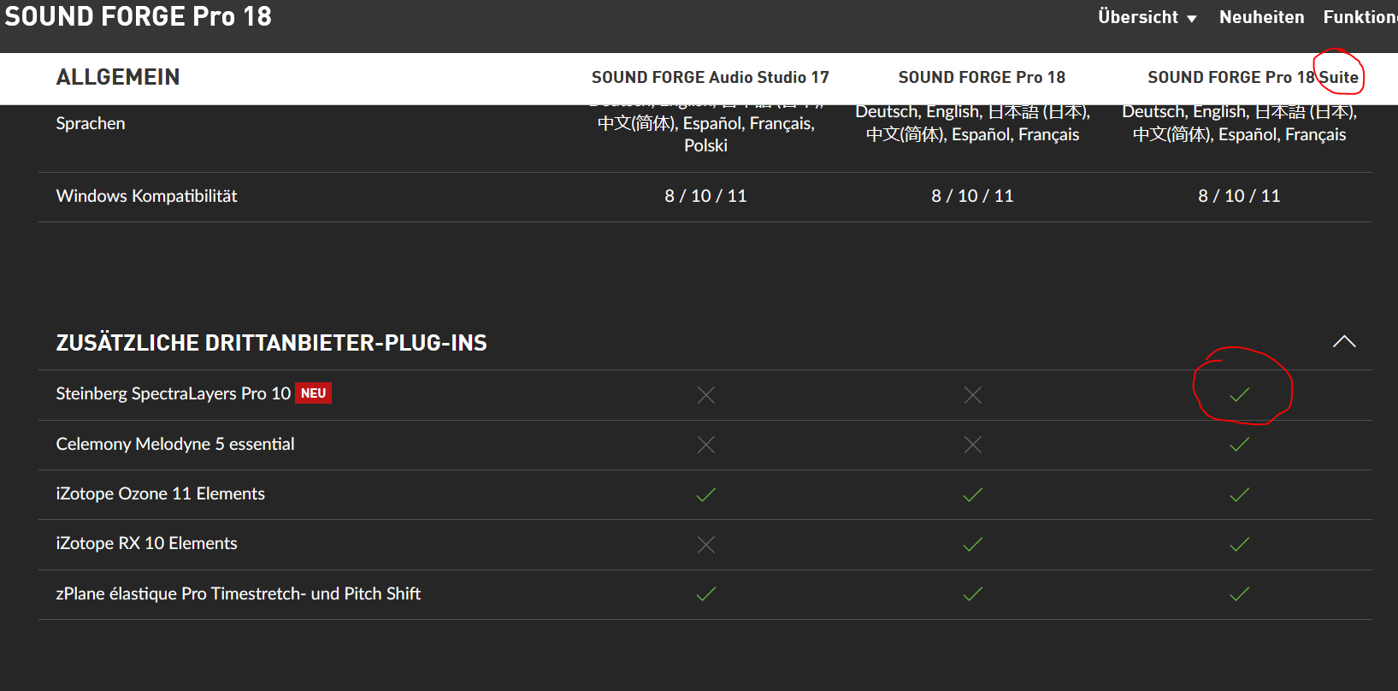The image size is (1398, 691).
Task: Open the Funktionen navigation item
Action: pos(1360,17)
